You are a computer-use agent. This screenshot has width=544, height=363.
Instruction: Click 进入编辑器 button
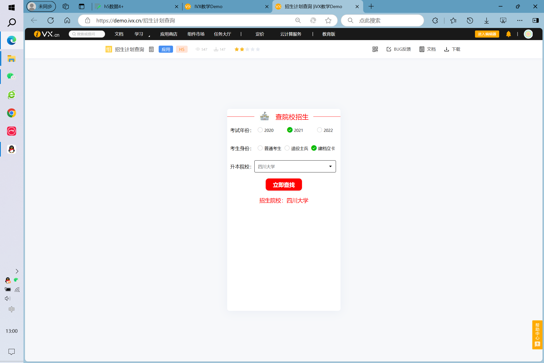pos(487,34)
